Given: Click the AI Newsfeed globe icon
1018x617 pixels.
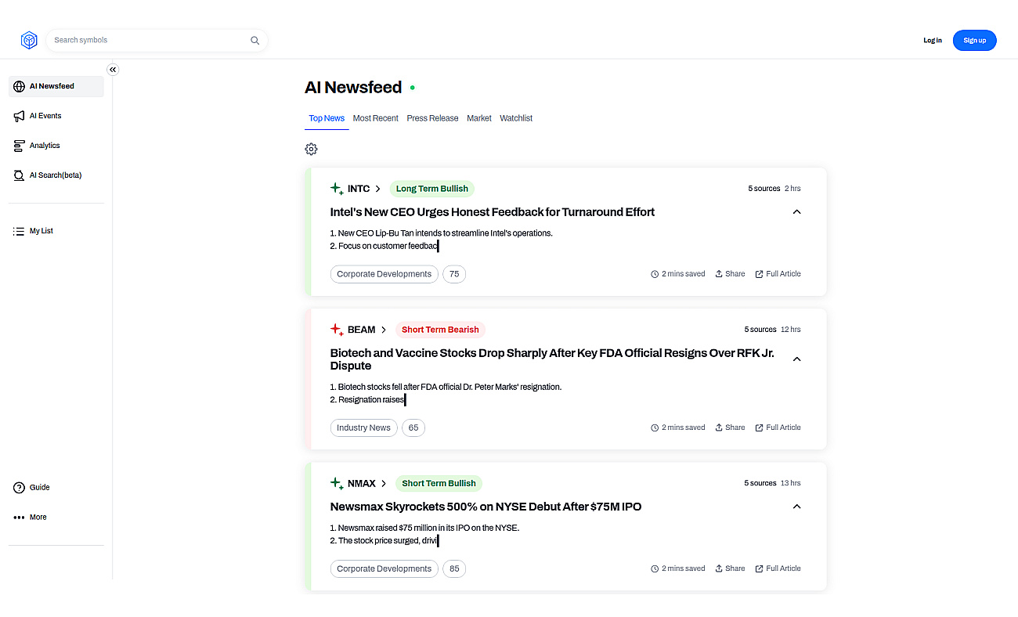Looking at the screenshot, I should pos(20,86).
